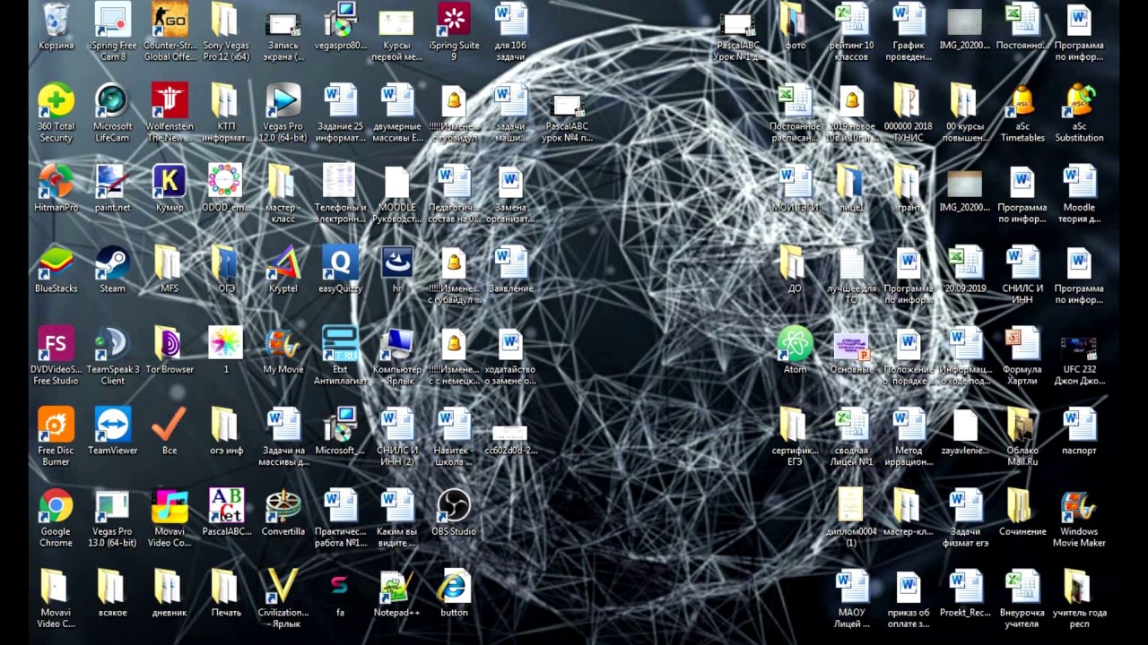Click the OBS Studio shortcut
This screenshot has height=645, width=1148.
pyautogui.click(x=454, y=512)
